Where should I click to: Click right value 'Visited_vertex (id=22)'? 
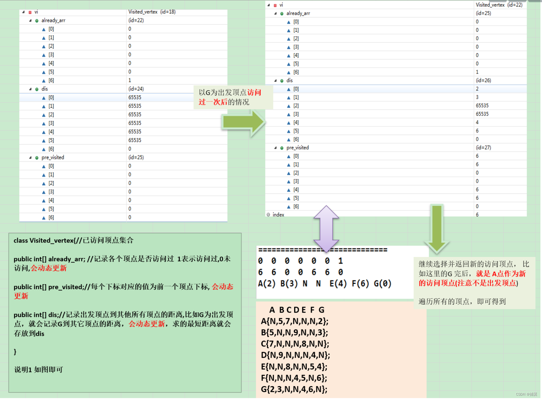499,5
